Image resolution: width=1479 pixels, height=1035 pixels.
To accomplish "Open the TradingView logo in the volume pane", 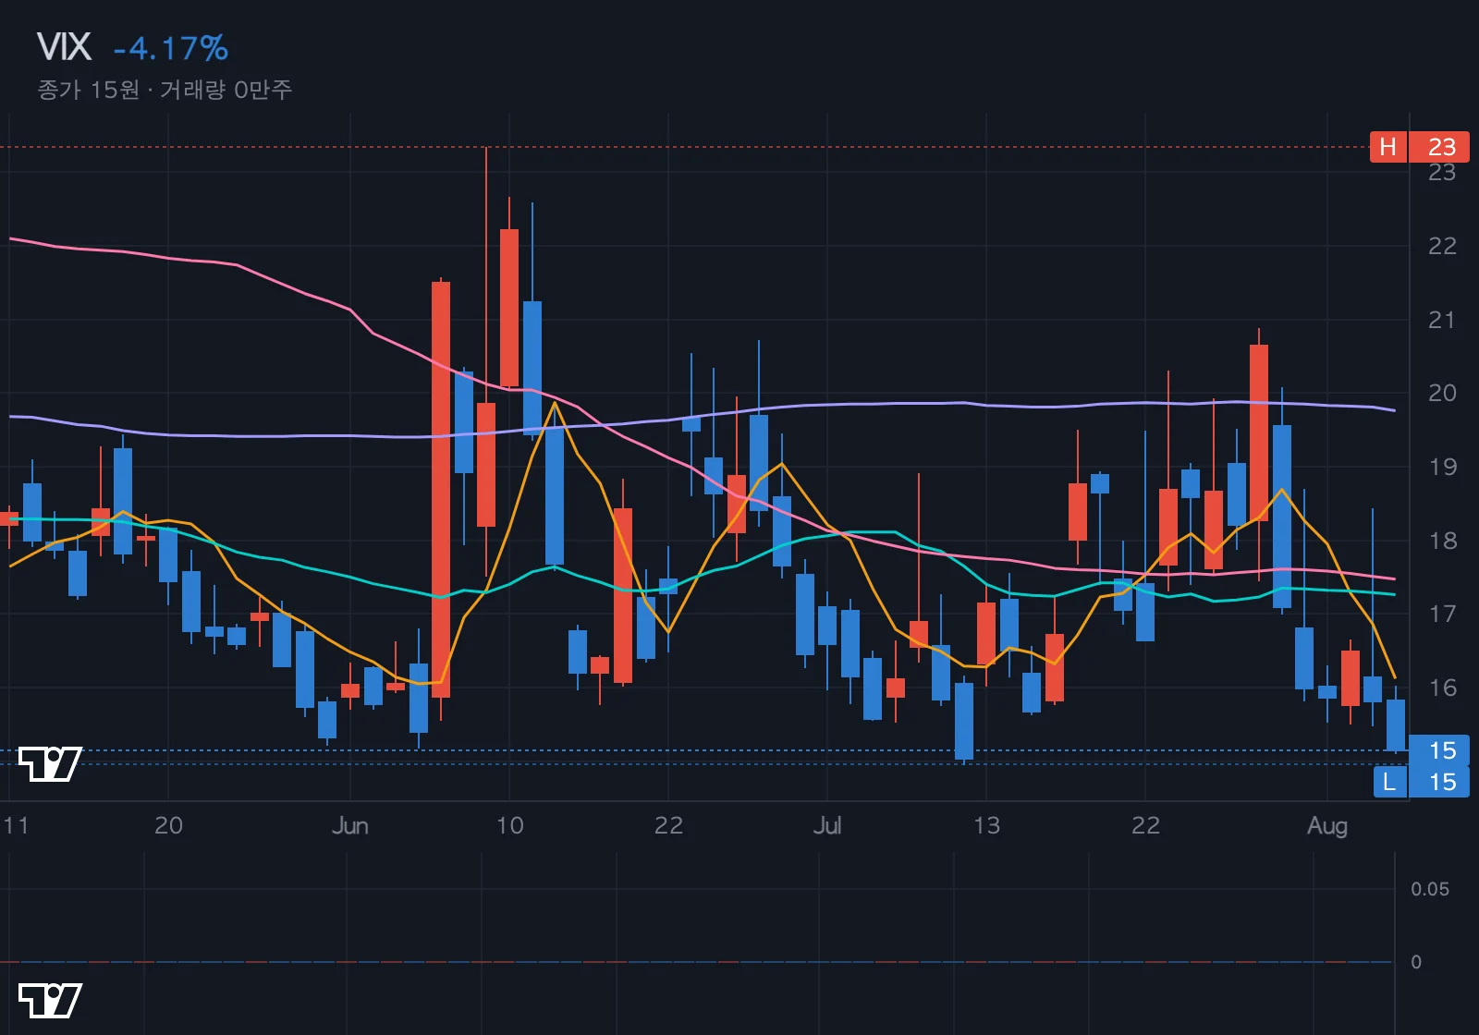I will [x=50, y=1000].
